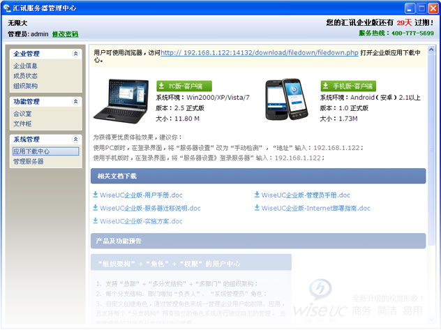Screen dimensions: 441x330
Task: Download the PC版-客户端 green button
Action: 184,86
